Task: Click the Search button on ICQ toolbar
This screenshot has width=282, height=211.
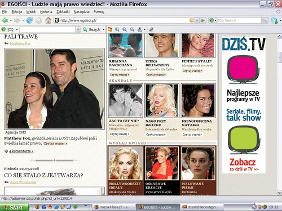Action: [92, 29]
